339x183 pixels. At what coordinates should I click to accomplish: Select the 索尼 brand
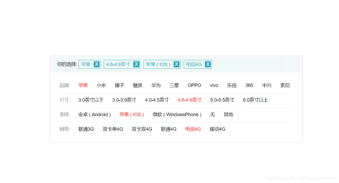(285, 85)
